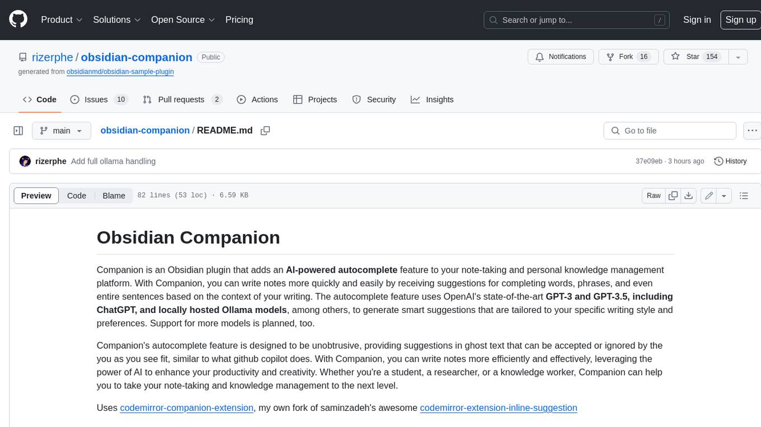The image size is (761, 427).
Task: Click the Sign in link
Action: click(697, 20)
